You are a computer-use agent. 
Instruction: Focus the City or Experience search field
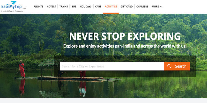(112, 66)
